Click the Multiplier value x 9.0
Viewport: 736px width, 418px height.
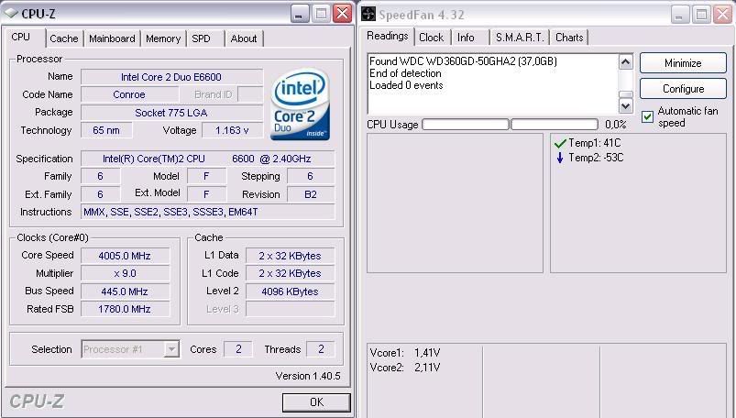[x=125, y=273]
